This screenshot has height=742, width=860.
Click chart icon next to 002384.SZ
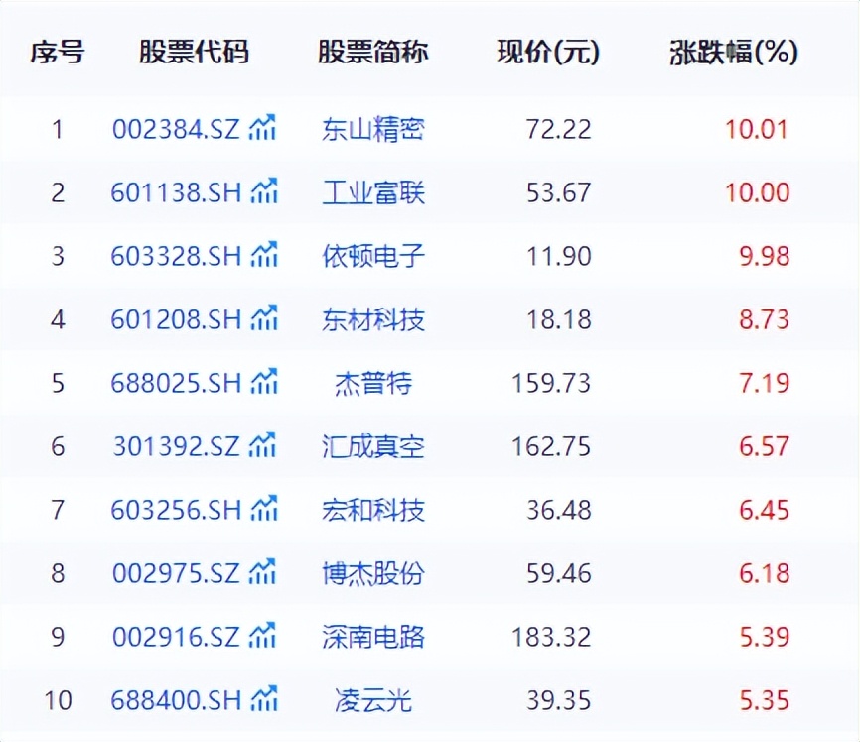(263, 128)
